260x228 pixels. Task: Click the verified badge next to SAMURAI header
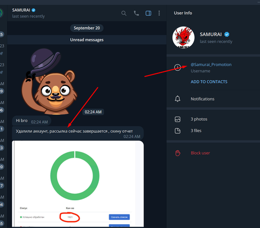pyautogui.click(x=34, y=10)
